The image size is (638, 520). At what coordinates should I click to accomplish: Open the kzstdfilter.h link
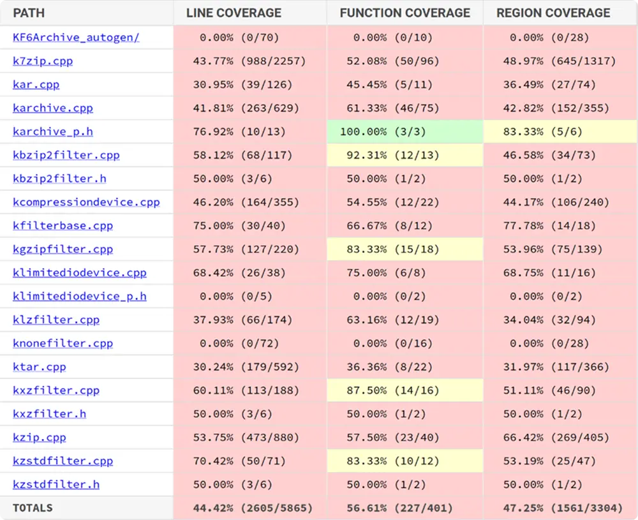pos(56,485)
